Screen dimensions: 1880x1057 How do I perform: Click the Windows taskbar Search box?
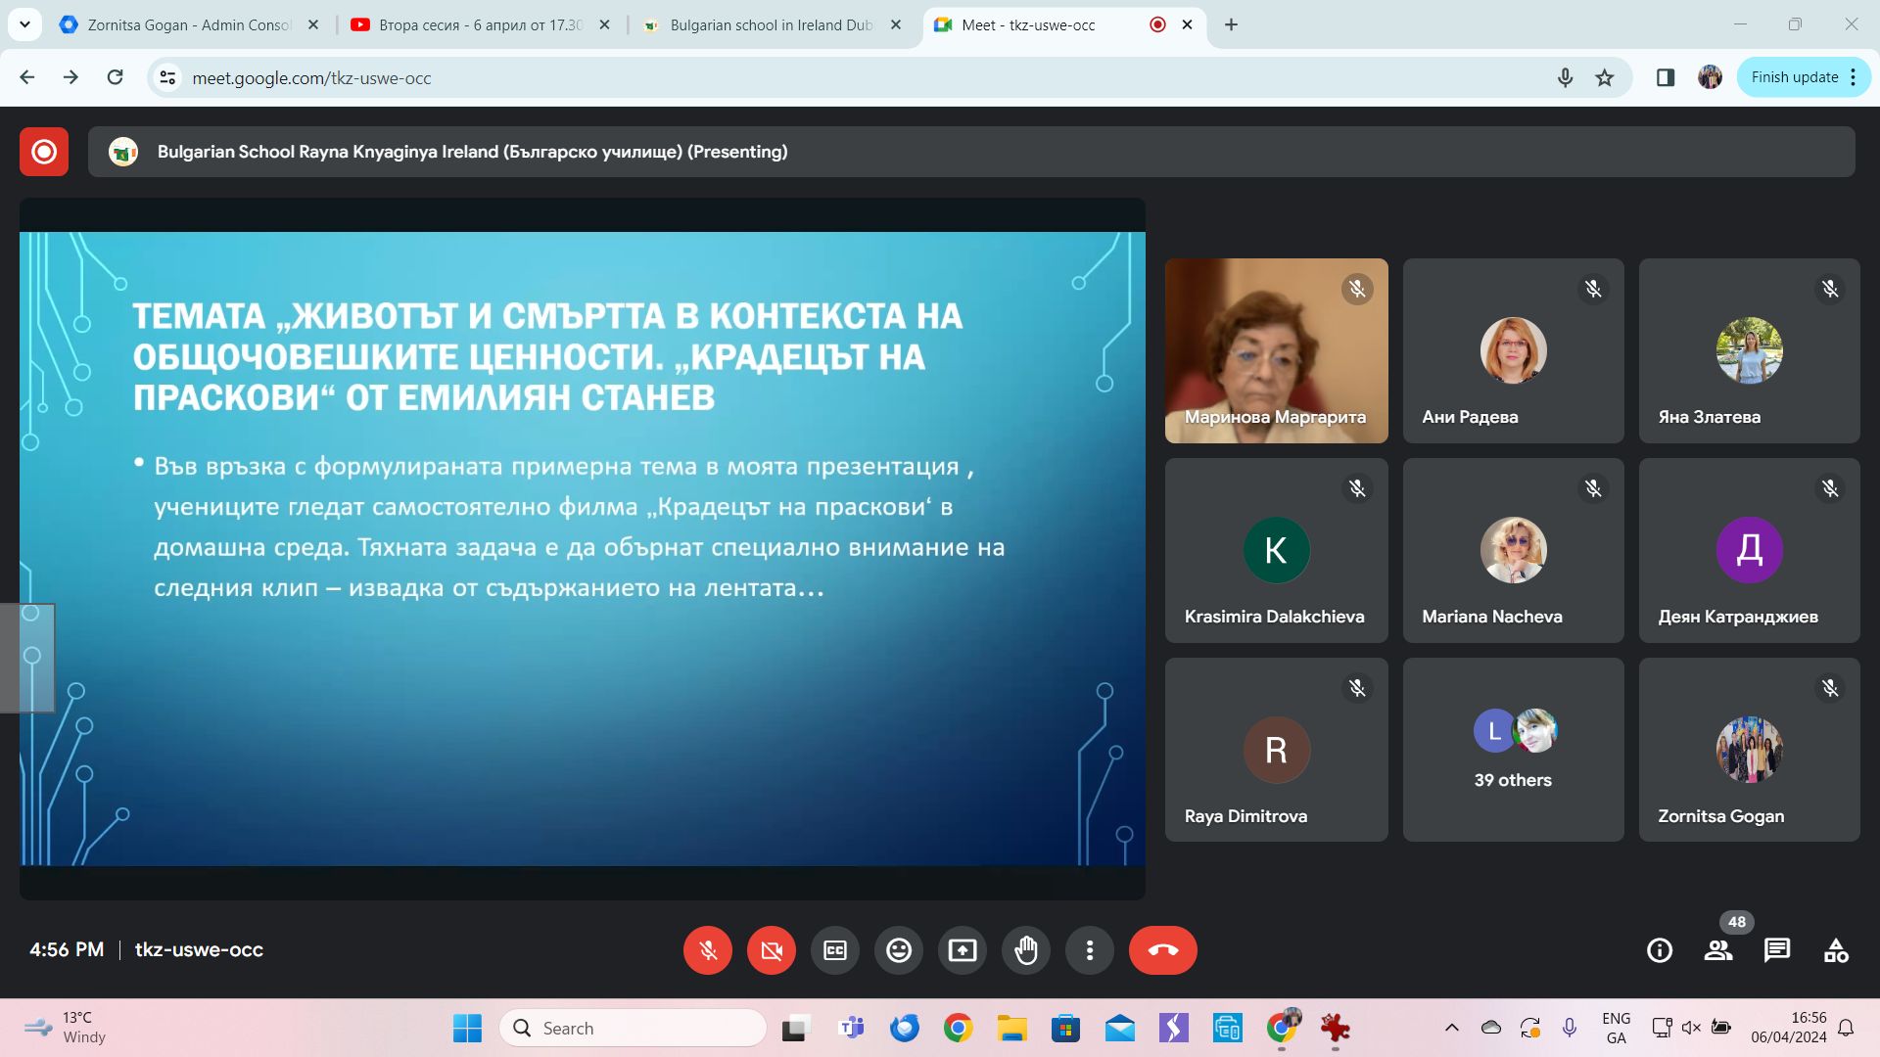(634, 1029)
